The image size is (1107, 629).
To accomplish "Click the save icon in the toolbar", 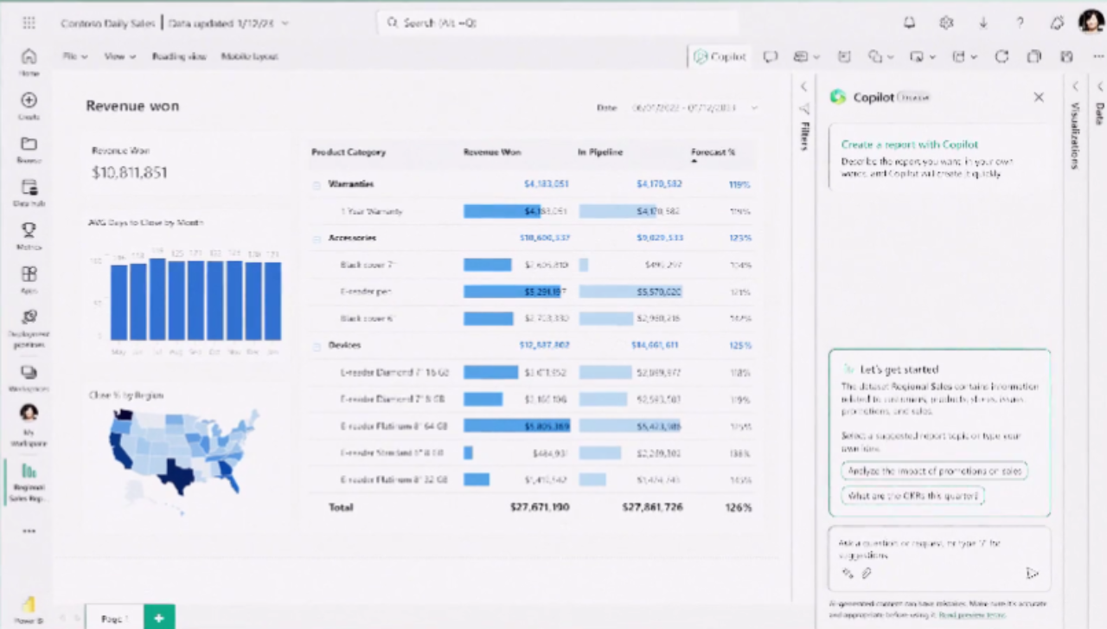I will 1066,56.
